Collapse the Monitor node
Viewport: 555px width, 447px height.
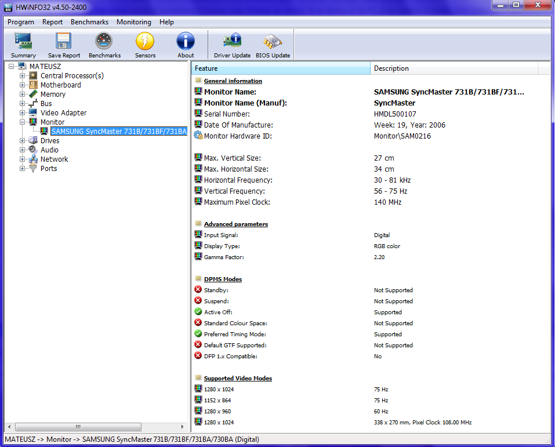[x=22, y=122]
